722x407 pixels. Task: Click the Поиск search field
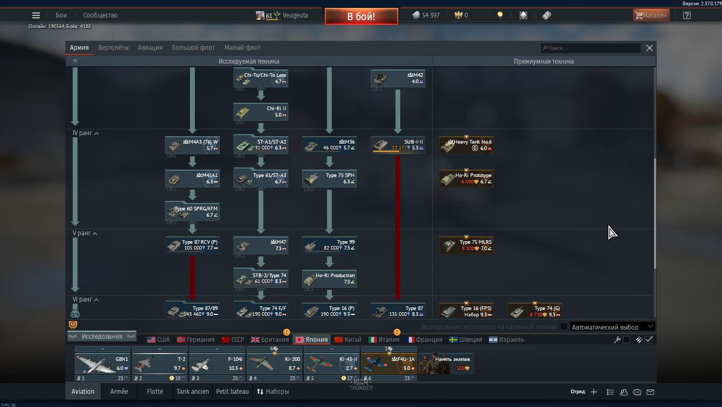pos(590,48)
